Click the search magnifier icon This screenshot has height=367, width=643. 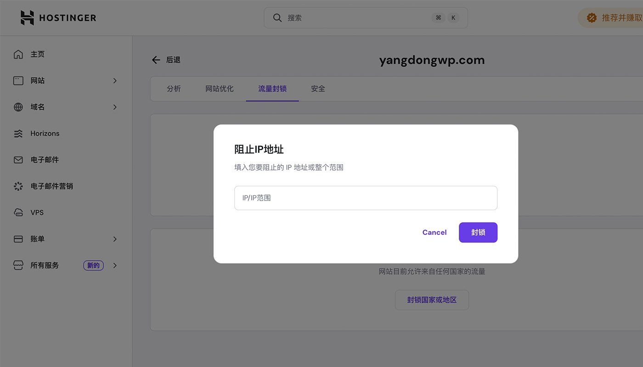(277, 17)
